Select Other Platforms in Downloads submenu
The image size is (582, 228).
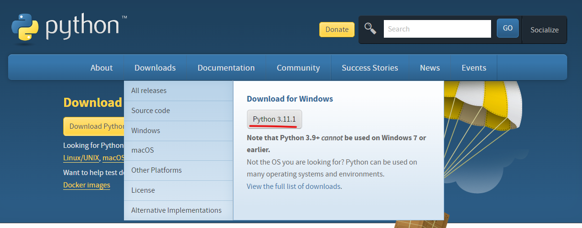(x=179, y=170)
